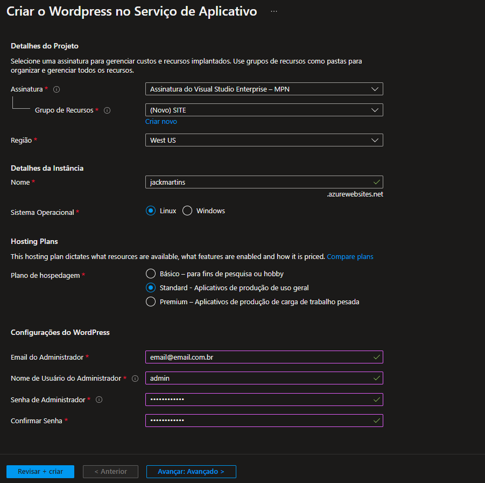The width and height of the screenshot is (485, 483).
Task: Click the .azurewebsites.net domain suffix text
Action: click(x=355, y=194)
